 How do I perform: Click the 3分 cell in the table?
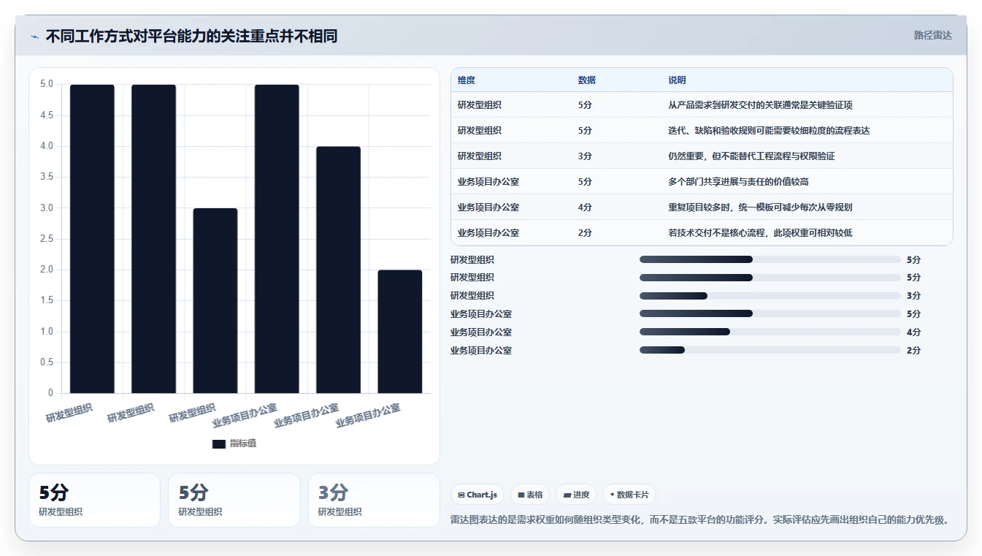click(x=585, y=156)
